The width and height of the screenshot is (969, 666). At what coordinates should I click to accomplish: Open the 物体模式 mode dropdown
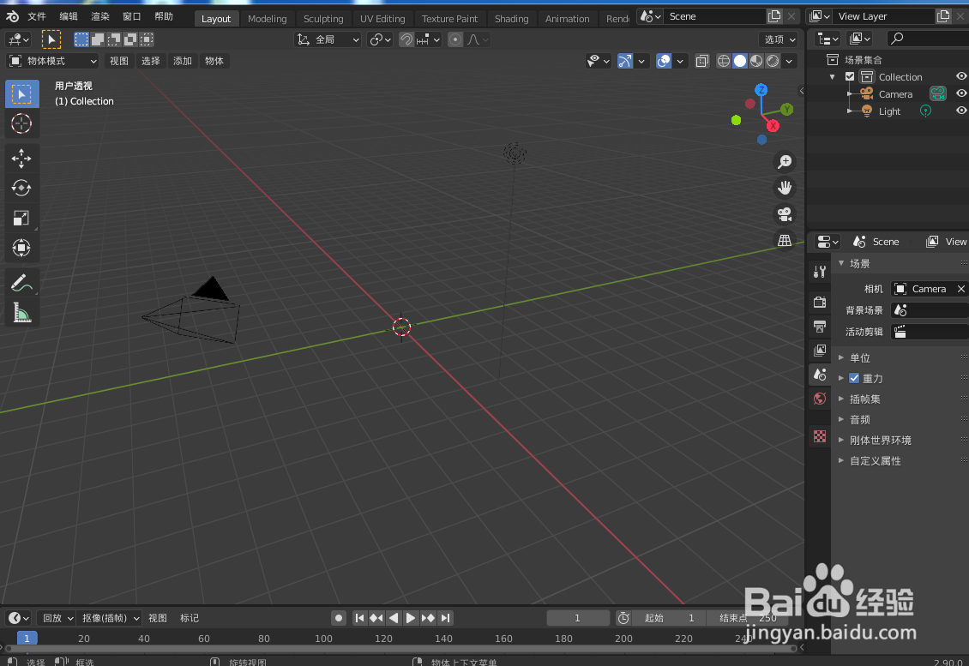coord(51,61)
